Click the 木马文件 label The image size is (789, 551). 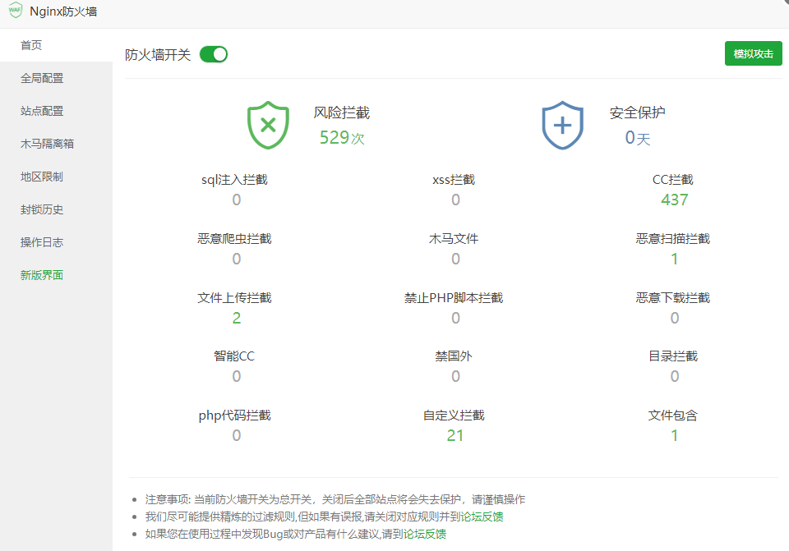[454, 239]
